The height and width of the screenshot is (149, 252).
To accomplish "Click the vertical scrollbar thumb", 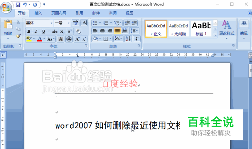I will coord(251,71).
